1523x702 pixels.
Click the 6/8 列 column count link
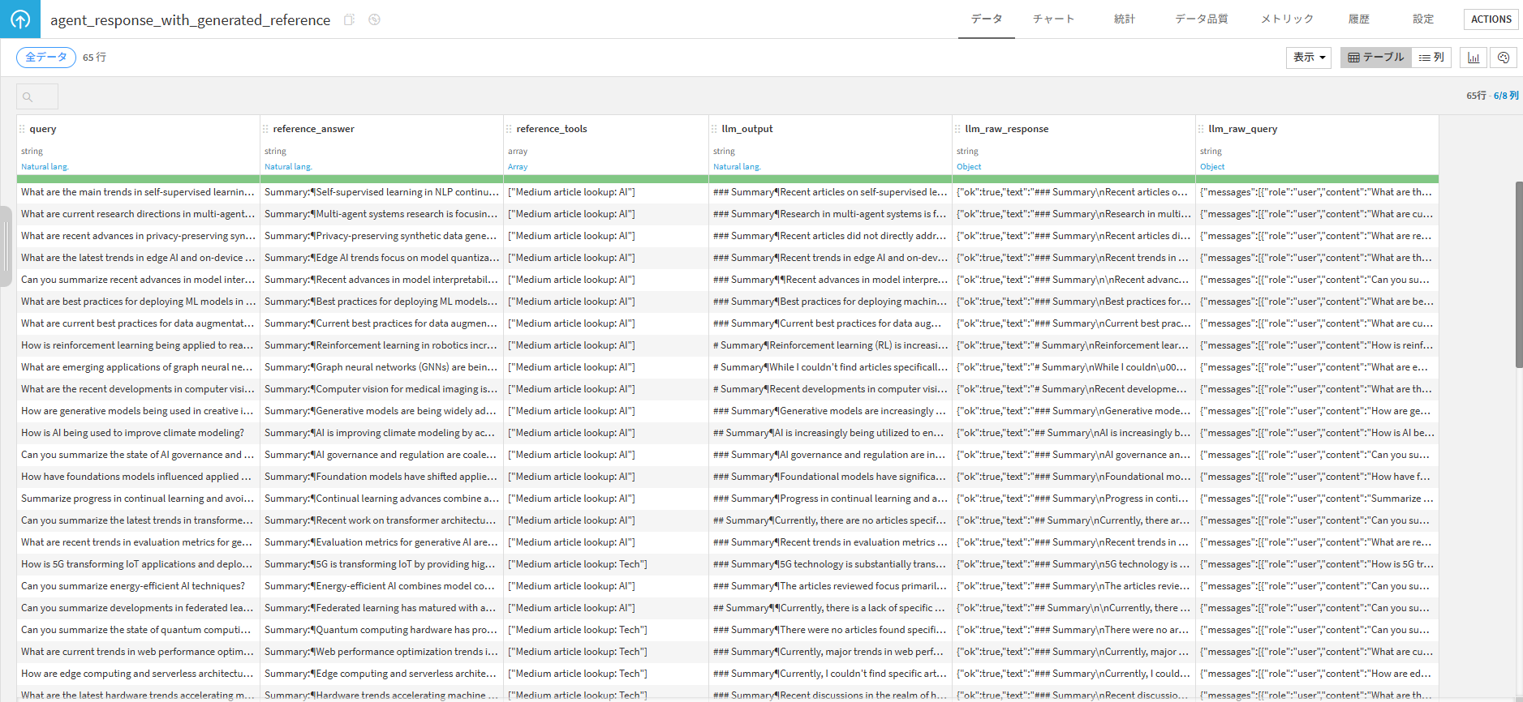coord(1505,96)
